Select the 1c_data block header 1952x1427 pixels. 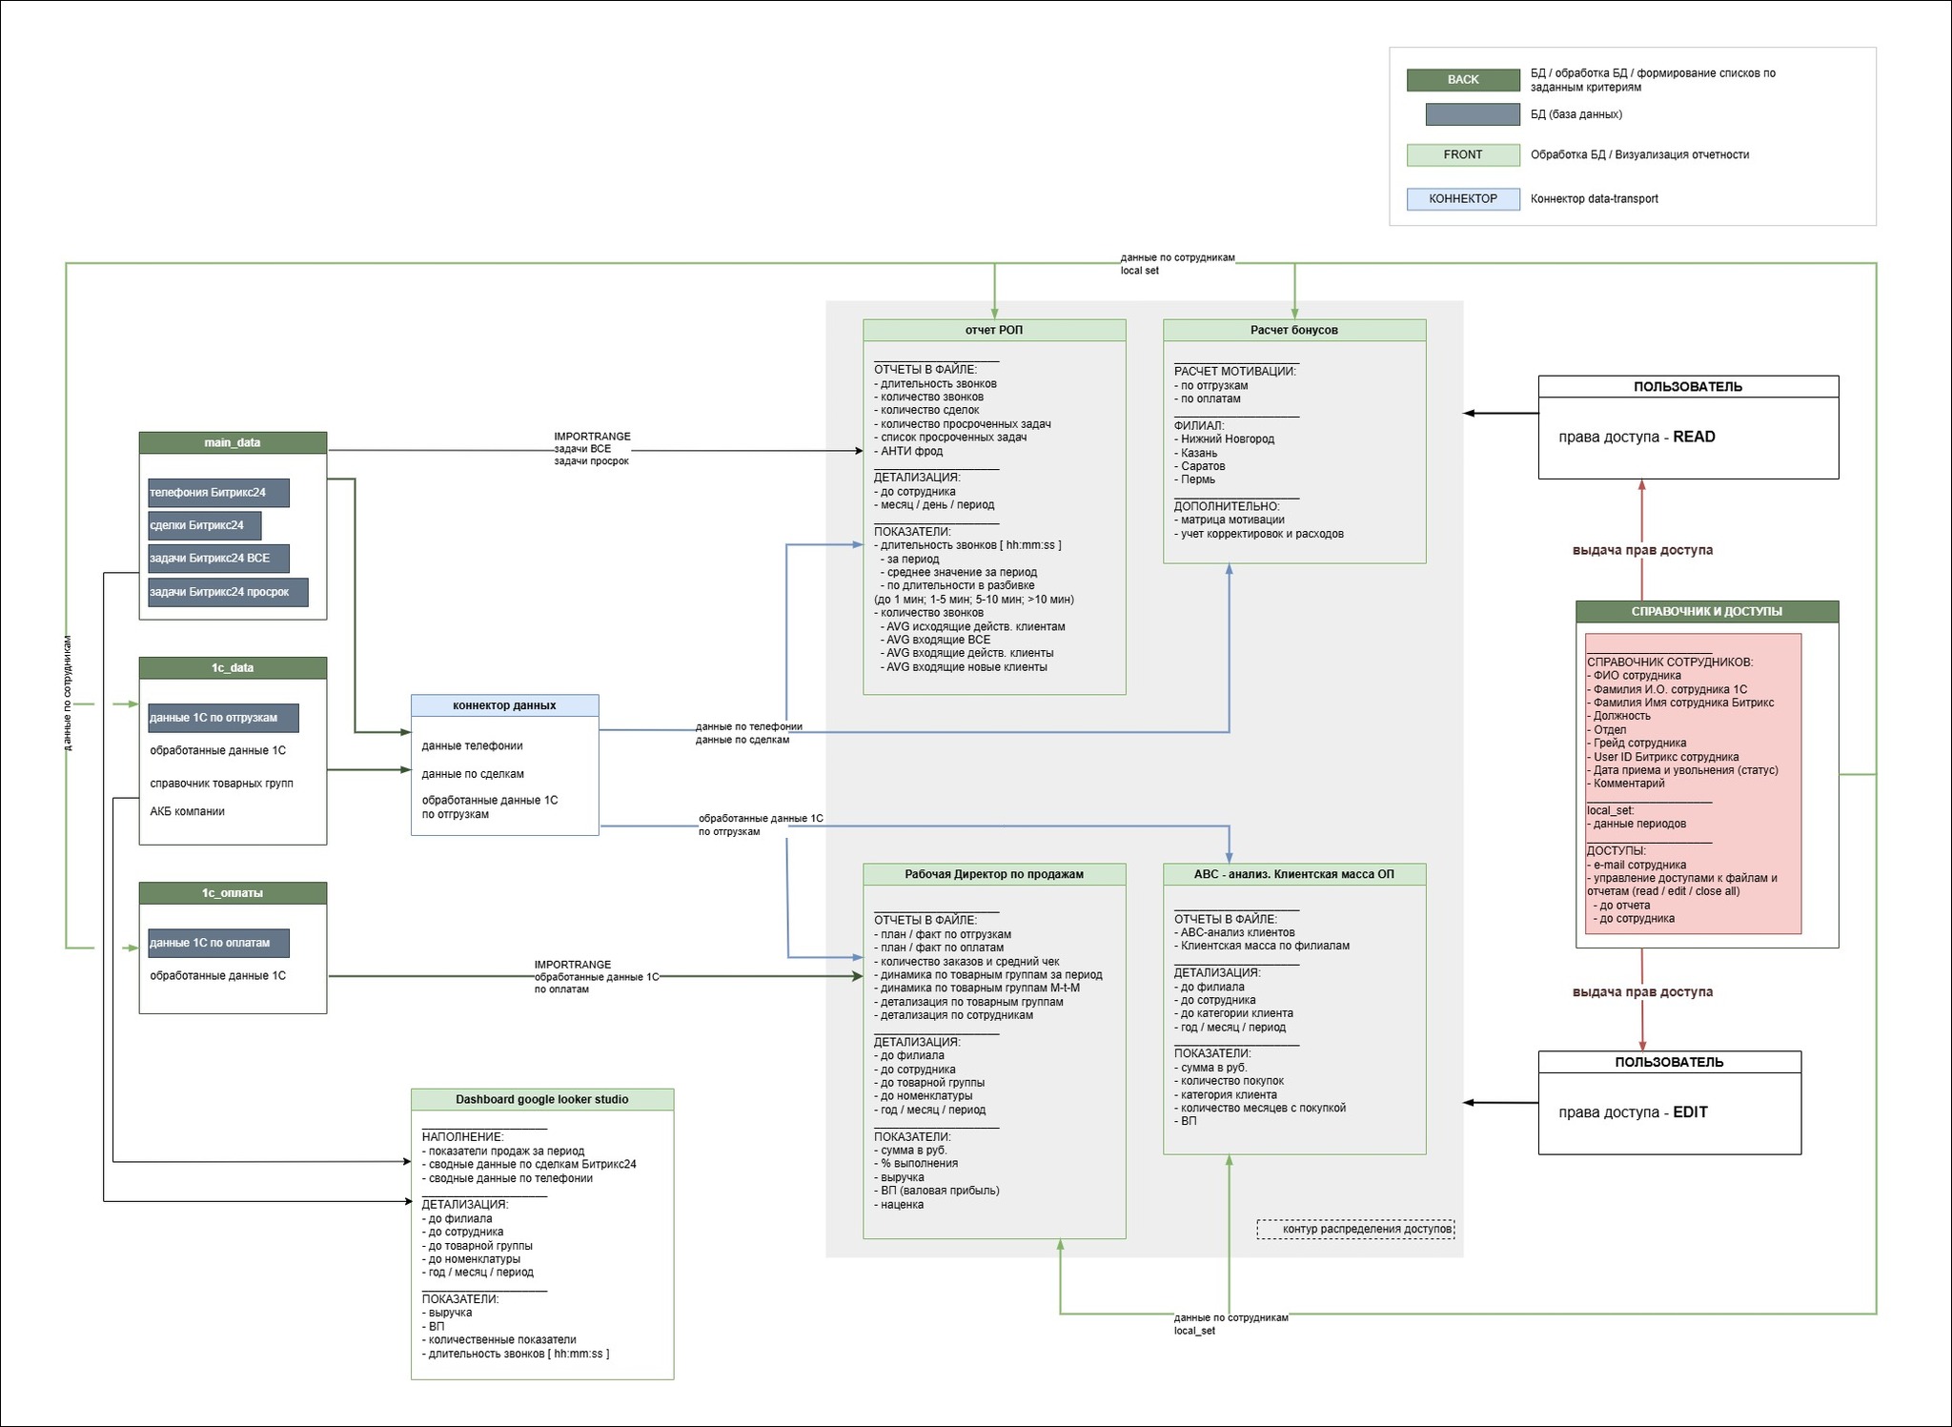(x=233, y=667)
